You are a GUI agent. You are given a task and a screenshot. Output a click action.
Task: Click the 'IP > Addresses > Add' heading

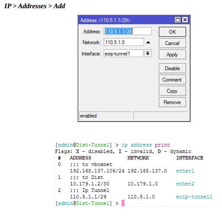35,6
